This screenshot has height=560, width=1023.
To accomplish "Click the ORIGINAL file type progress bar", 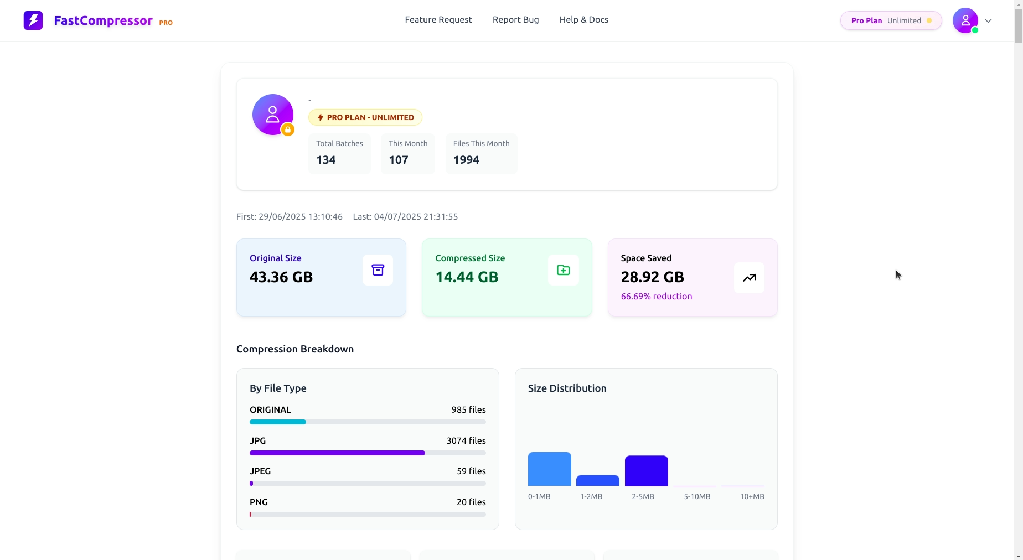I will coord(367,422).
